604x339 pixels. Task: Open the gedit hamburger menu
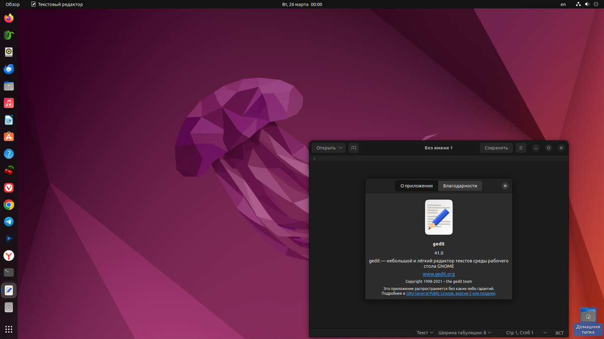coord(520,148)
